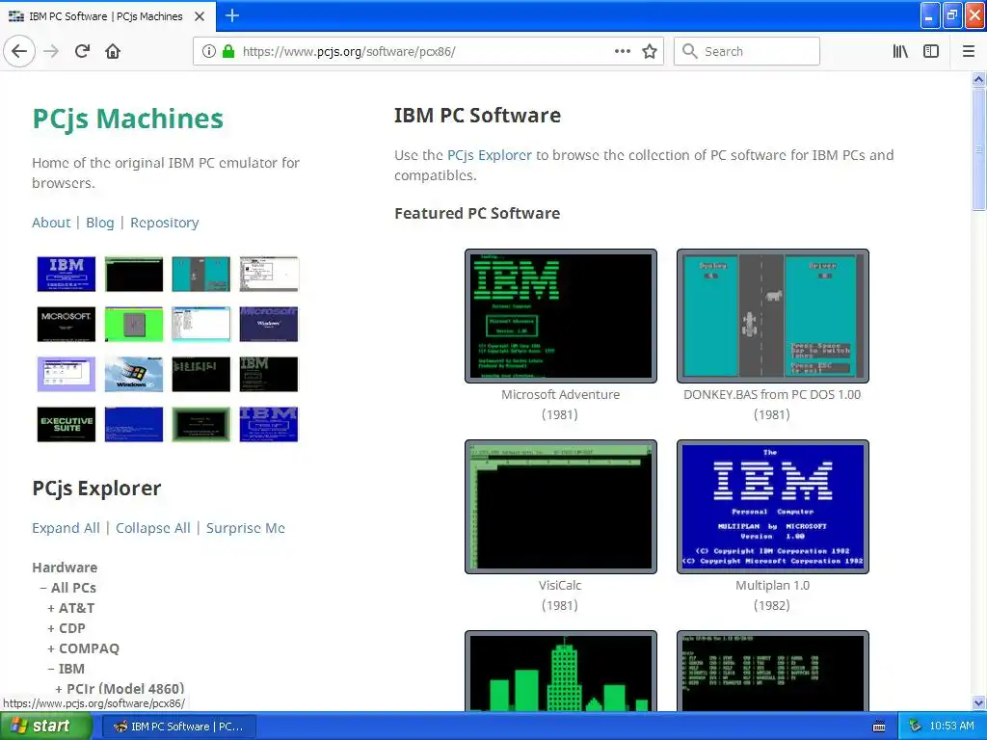The image size is (987, 740).
Task: Open the Microsoft Windows dark blue sidebar thumbnail
Action: pyautogui.click(x=269, y=324)
